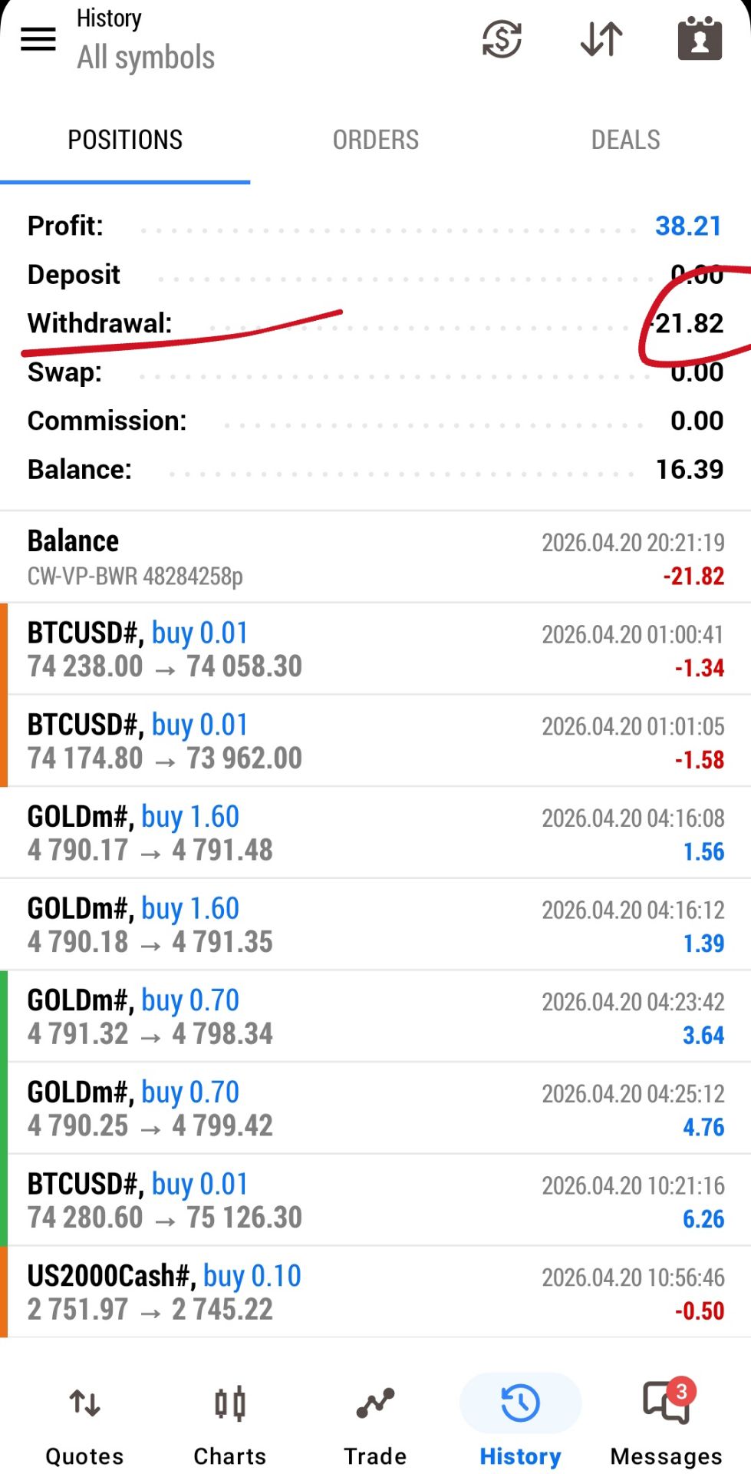
Task: Select the US2000Cash# buy 0.10 position
Action: pos(375,1293)
